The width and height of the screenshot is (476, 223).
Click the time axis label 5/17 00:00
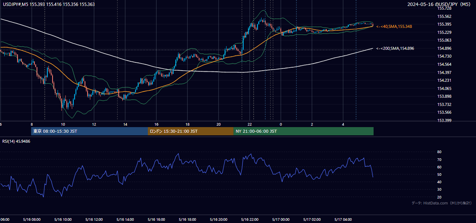click(281, 220)
